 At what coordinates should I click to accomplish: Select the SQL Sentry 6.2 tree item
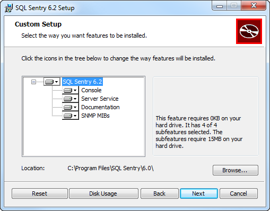coord(82,82)
